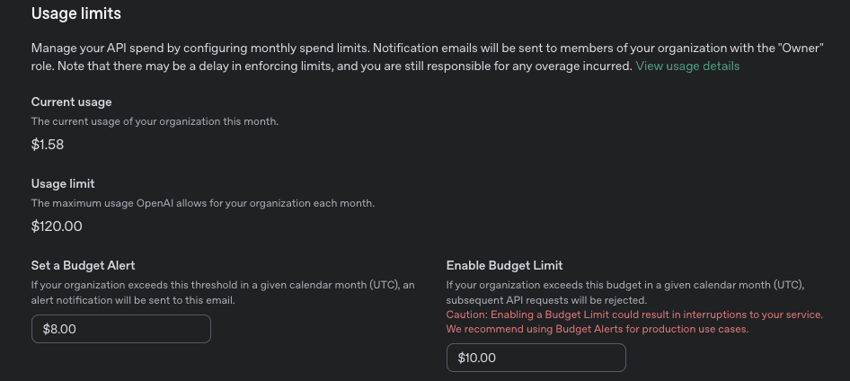Screen dimensions: 850x381
Task: Click the Set a Budget Alert heading
Action: point(83,265)
